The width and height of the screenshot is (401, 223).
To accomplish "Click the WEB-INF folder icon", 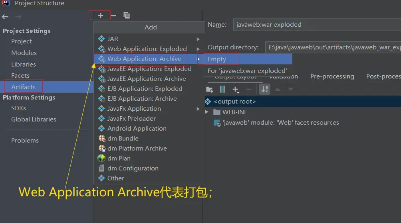I will [217, 112].
